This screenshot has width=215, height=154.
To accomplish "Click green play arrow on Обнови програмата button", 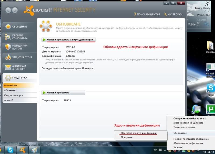I will click(x=44, y=93).
